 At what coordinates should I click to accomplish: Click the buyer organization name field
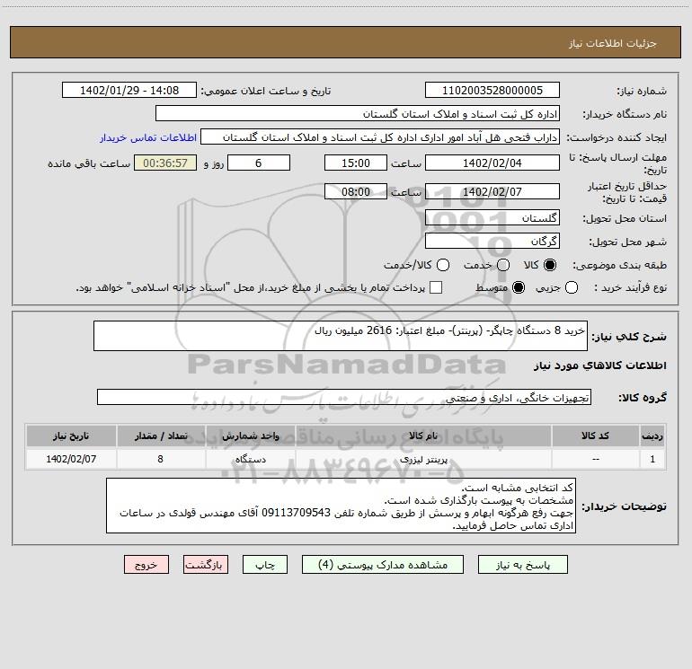[x=358, y=114]
